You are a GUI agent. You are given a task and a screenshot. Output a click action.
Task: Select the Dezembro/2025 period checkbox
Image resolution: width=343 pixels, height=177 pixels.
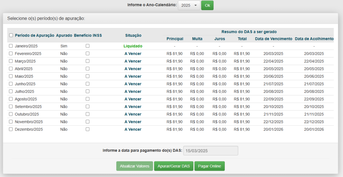pos(11,129)
